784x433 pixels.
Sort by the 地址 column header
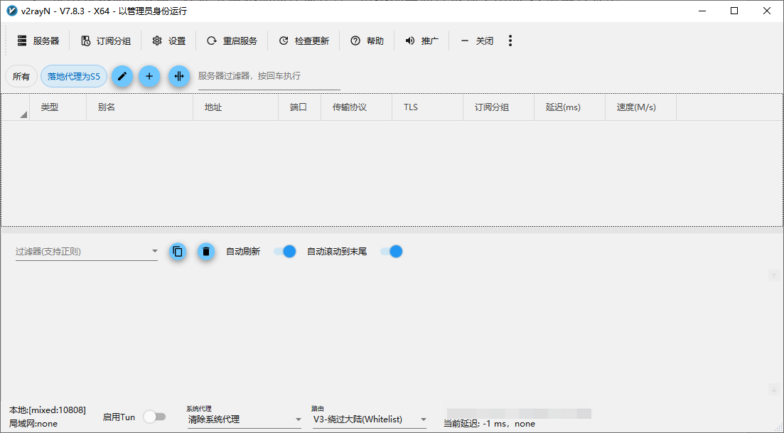coord(235,107)
